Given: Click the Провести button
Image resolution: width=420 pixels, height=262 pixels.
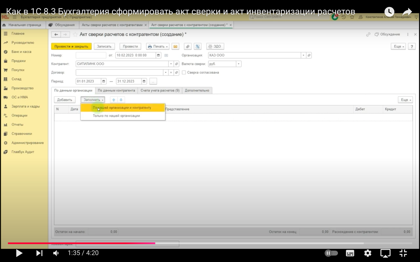Looking at the screenshot, I should (x=130, y=46).
